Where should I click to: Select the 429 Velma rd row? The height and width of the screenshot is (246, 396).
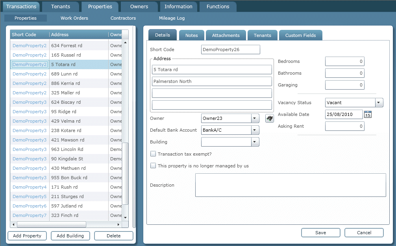point(66,121)
